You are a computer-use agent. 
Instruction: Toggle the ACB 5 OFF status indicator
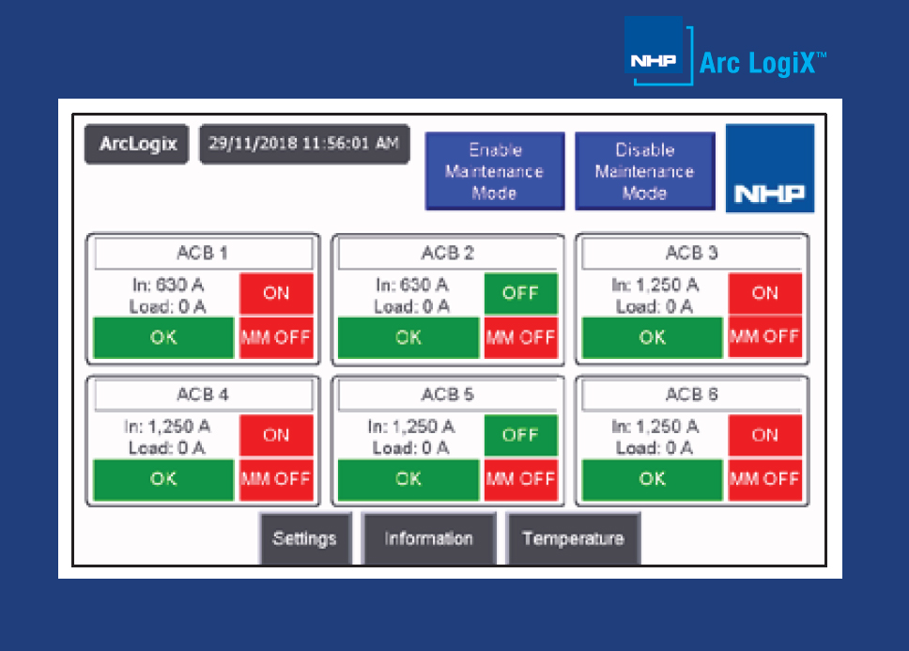[x=520, y=435]
